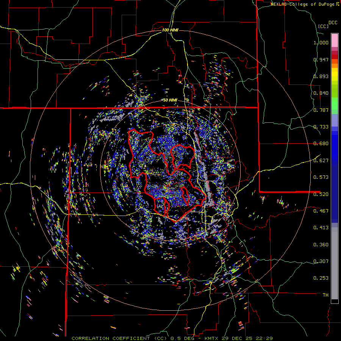This screenshot has height=341, width=341.
Task: Click the DCC label above the color bar
Action: [x=333, y=23]
